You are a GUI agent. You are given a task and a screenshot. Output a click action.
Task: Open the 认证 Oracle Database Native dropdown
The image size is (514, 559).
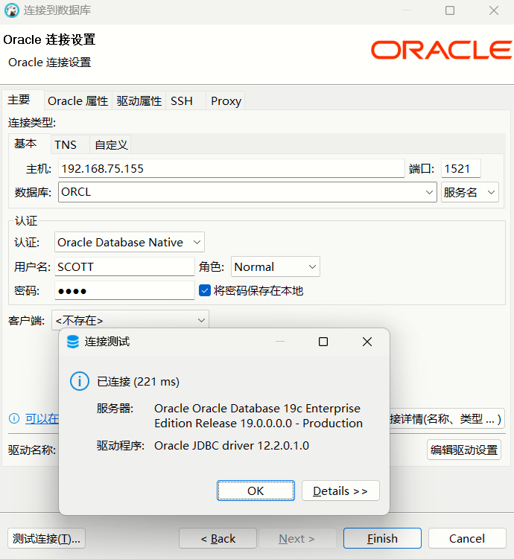129,243
